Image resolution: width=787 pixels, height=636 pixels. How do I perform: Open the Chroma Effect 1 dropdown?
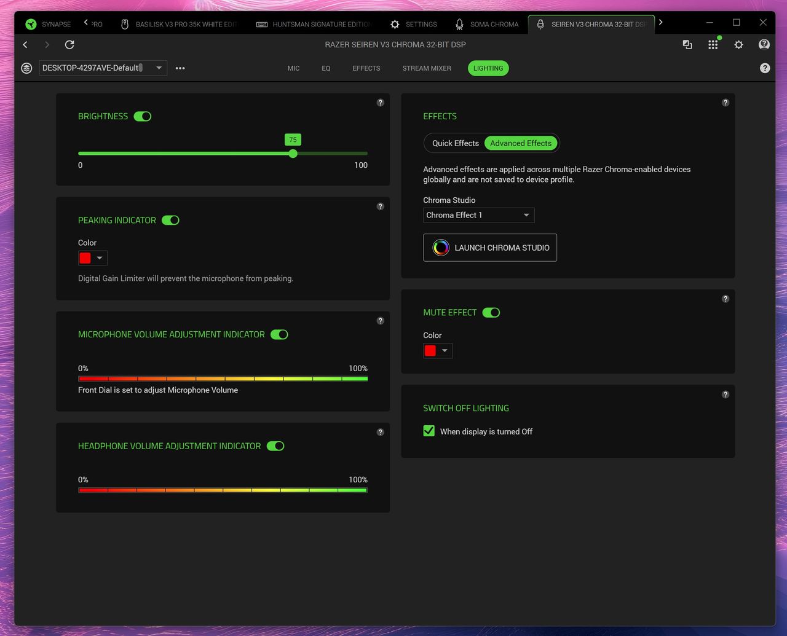pos(479,215)
